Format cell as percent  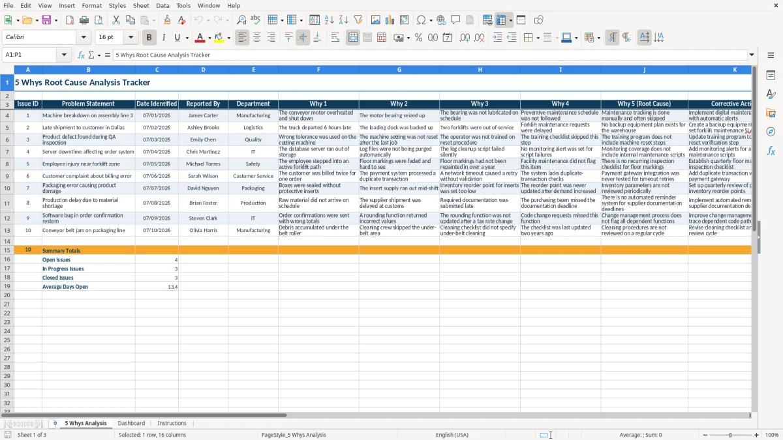[418, 38]
